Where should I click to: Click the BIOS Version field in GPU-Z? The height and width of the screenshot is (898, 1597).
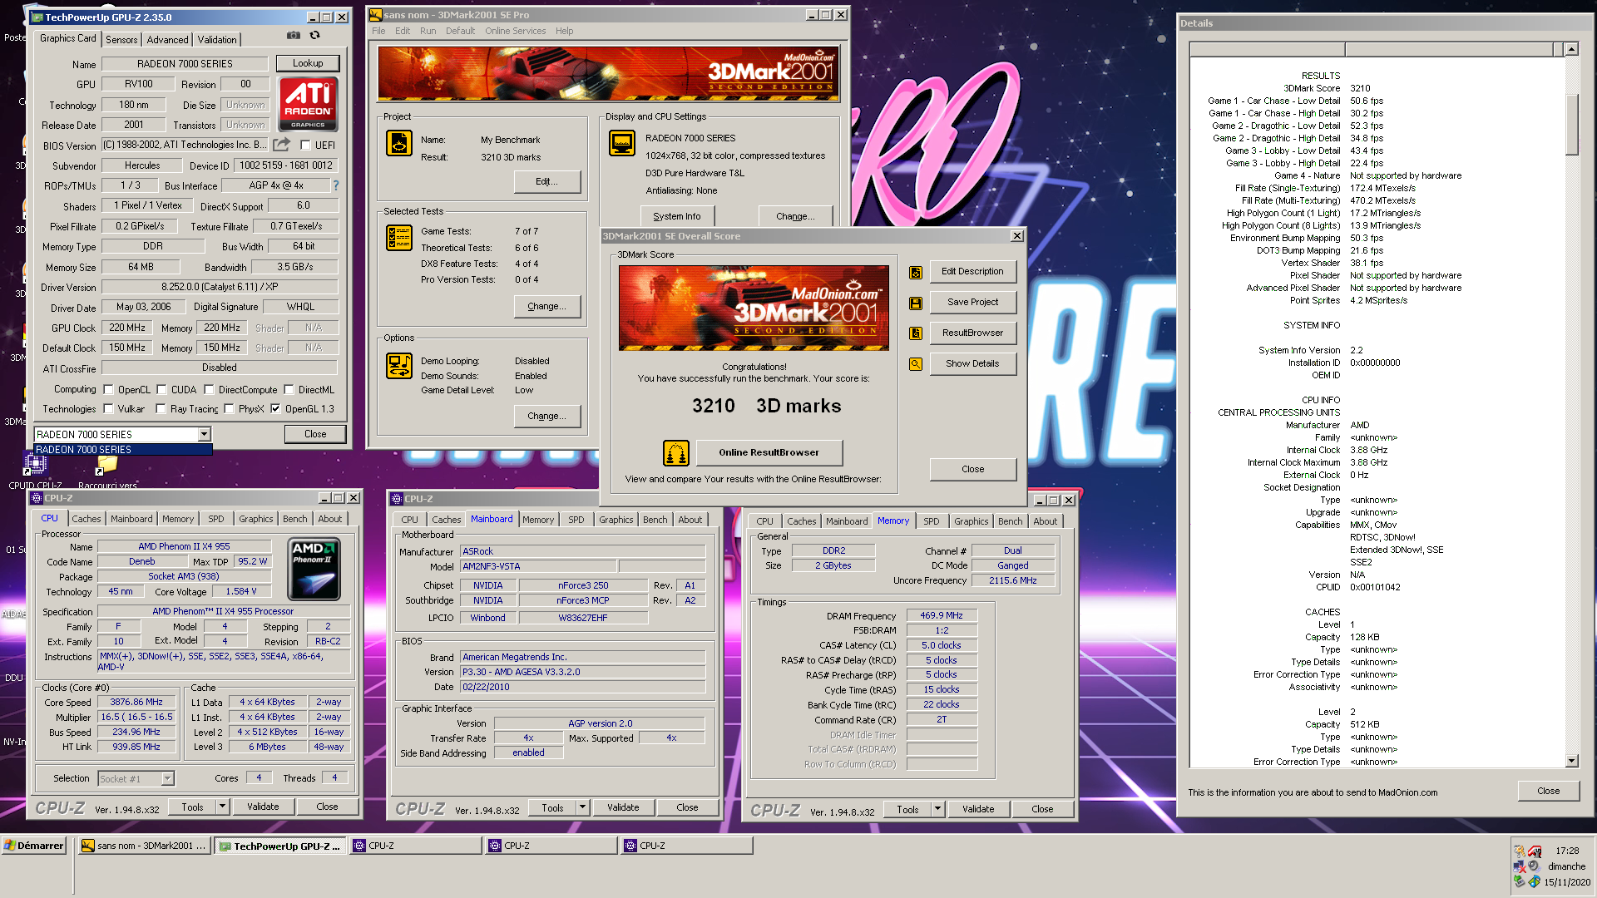coord(185,146)
